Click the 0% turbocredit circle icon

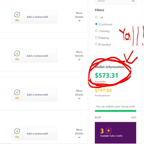pyautogui.click(x=17, y=14)
